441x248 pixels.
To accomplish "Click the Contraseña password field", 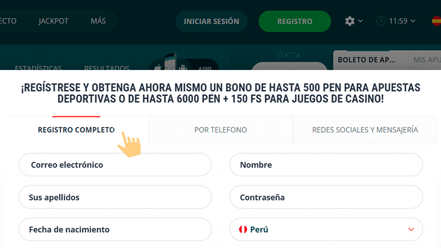I will 326,197.
